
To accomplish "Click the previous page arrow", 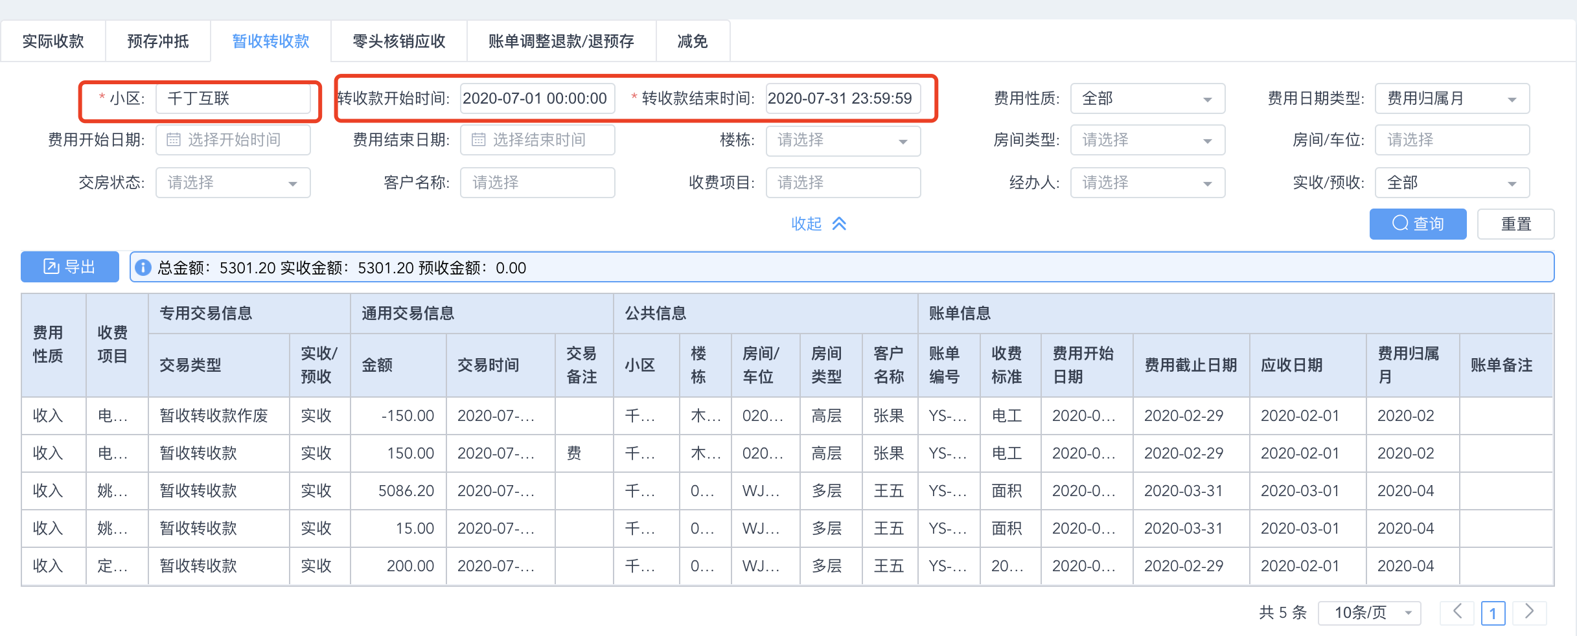I will point(1457,612).
